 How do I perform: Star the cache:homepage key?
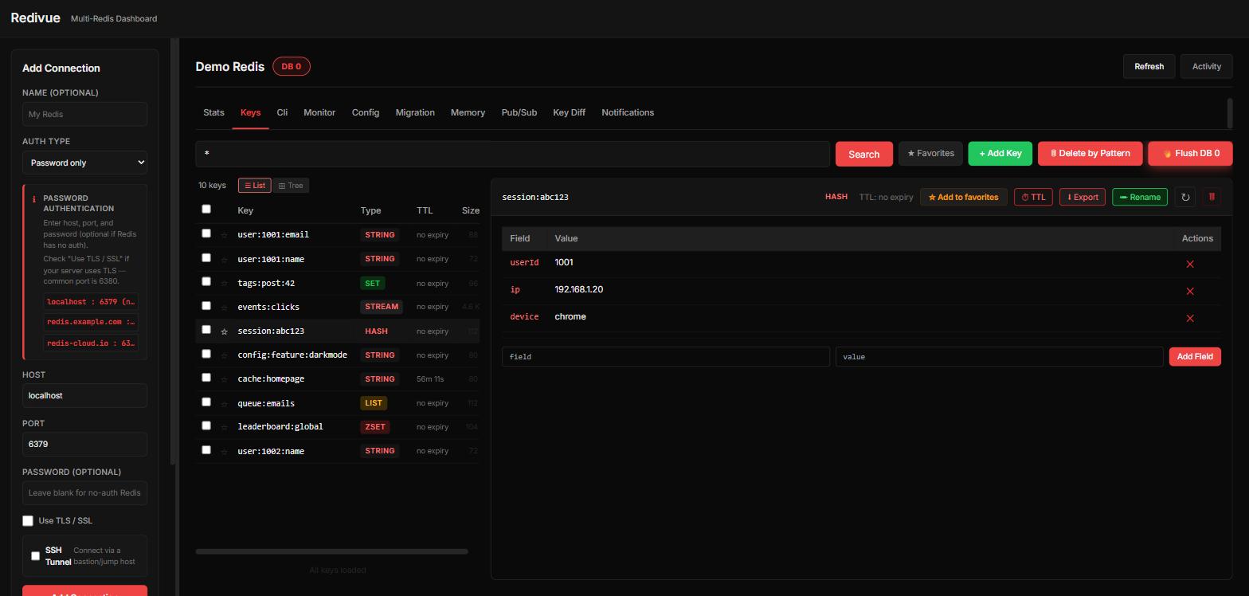(x=224, y=379)
